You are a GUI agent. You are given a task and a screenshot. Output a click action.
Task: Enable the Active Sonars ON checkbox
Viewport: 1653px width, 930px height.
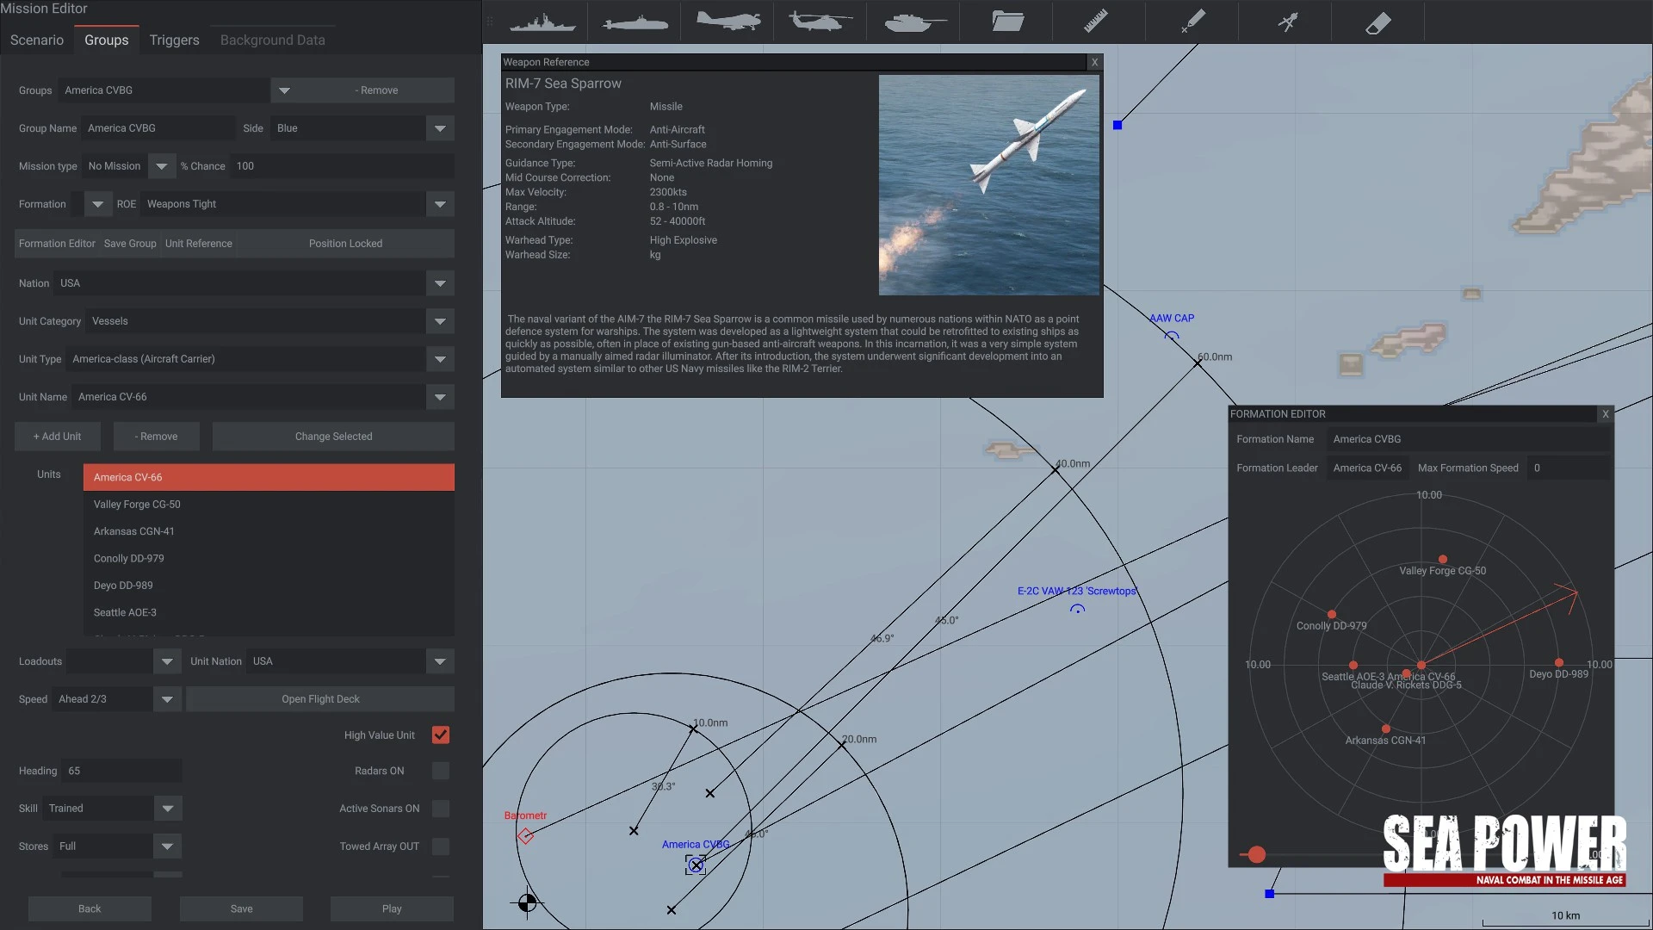pos(441,809)
